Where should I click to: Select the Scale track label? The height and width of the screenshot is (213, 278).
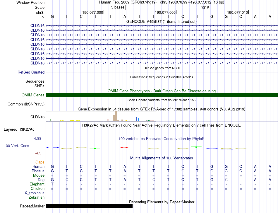[40, 7]
